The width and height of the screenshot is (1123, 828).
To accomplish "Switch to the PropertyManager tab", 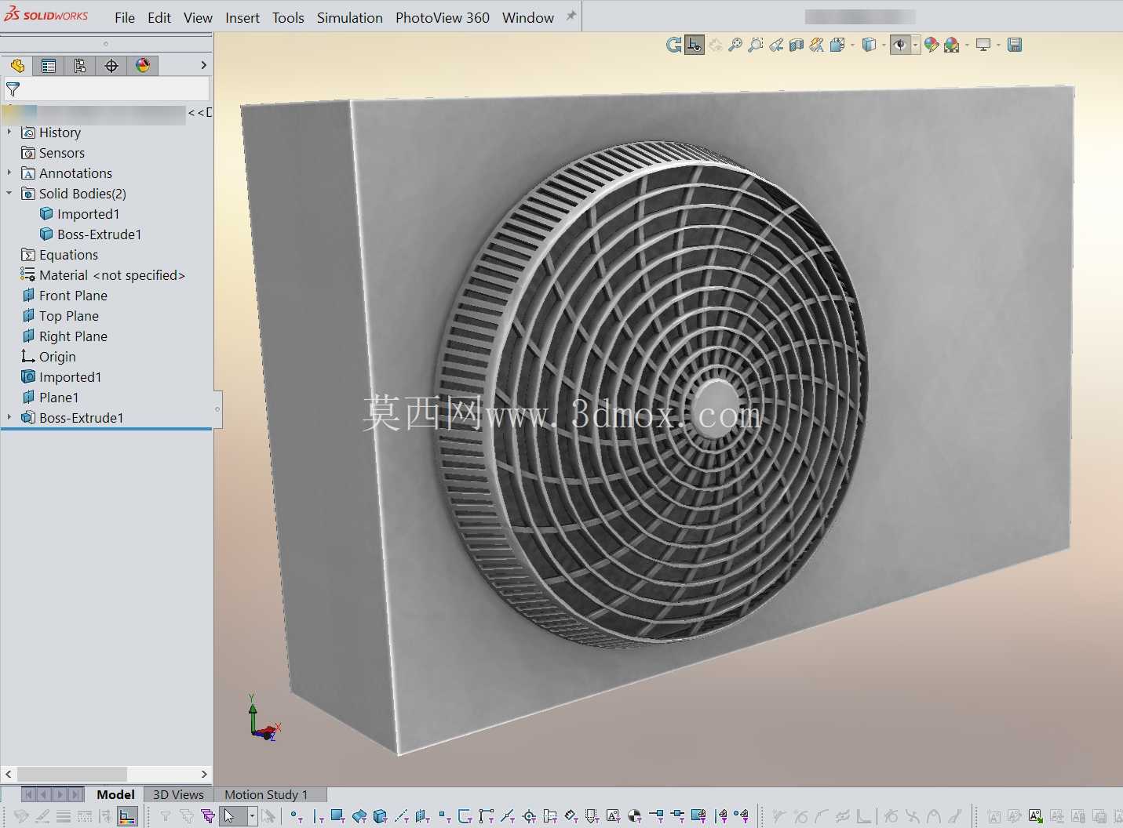I will click(x=49, y=66).
